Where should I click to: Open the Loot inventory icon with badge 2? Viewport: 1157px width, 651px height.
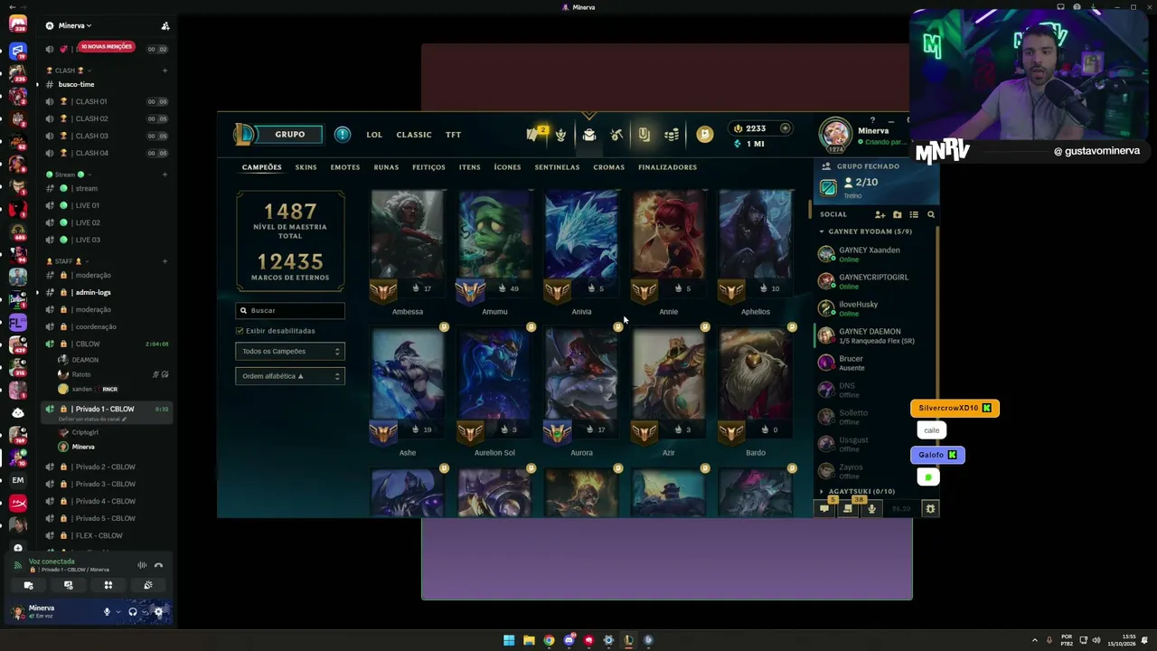click(533, 135)
